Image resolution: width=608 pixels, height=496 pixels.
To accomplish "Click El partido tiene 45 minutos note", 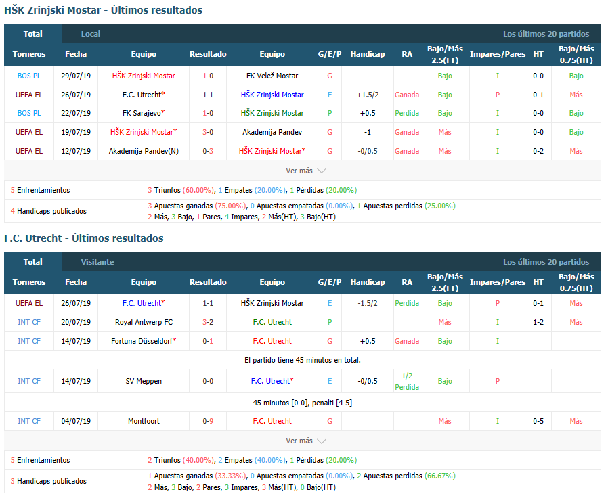I will tap(303, 360).
